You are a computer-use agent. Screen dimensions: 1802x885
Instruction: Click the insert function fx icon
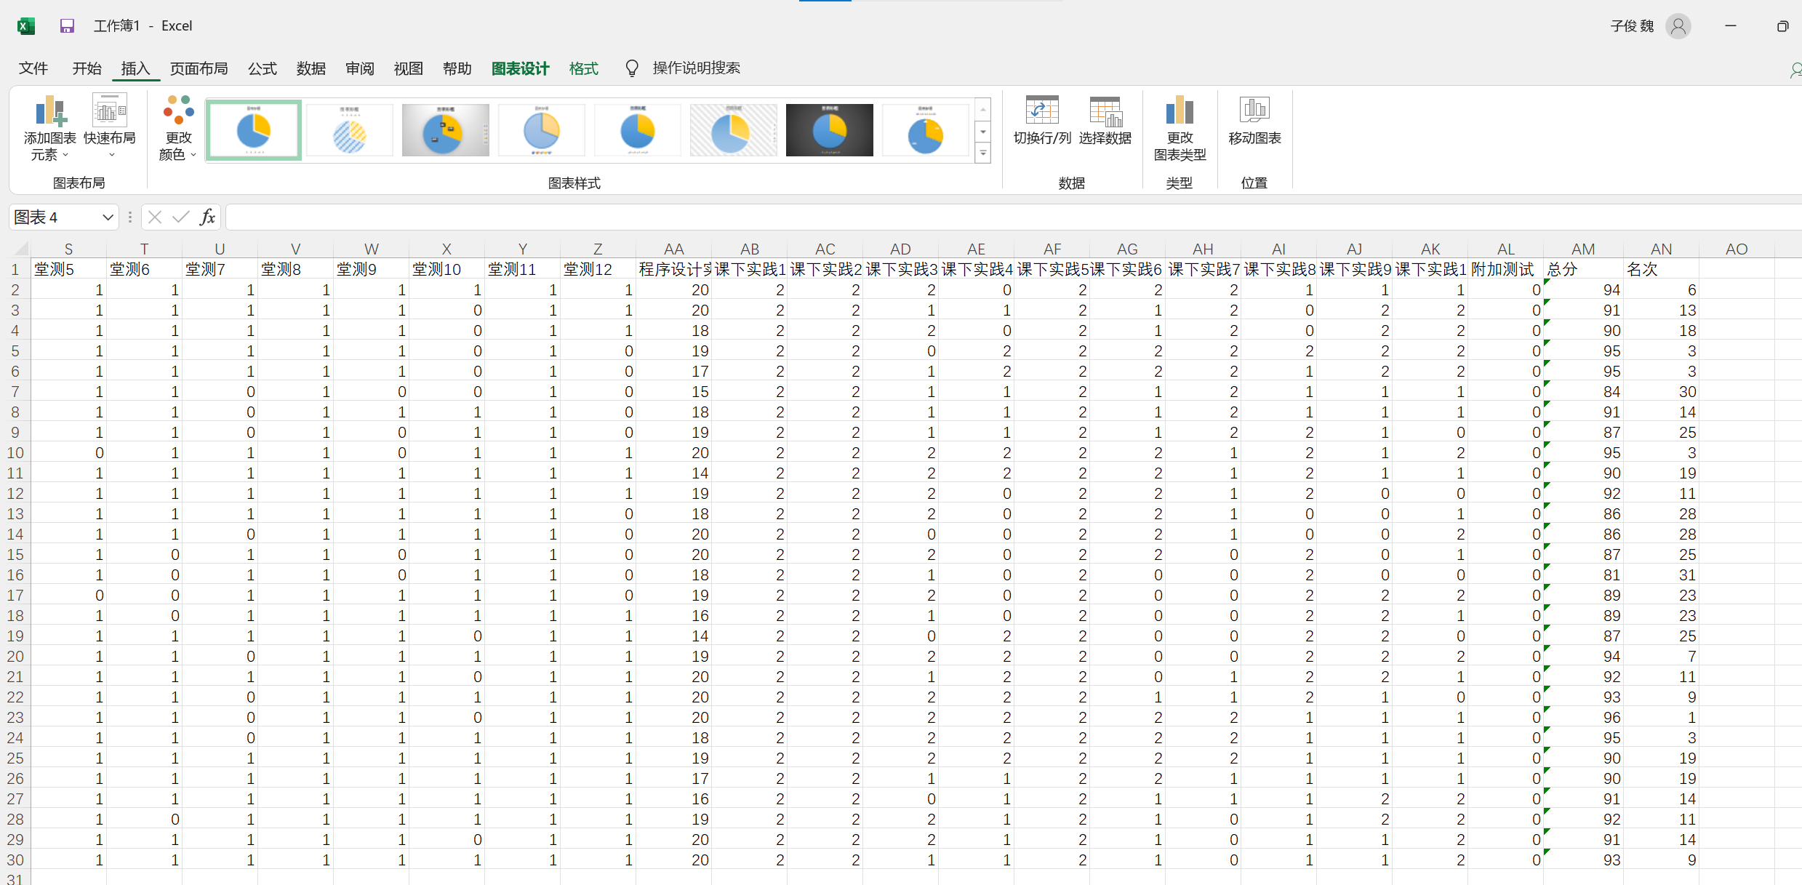pos(207,217)
